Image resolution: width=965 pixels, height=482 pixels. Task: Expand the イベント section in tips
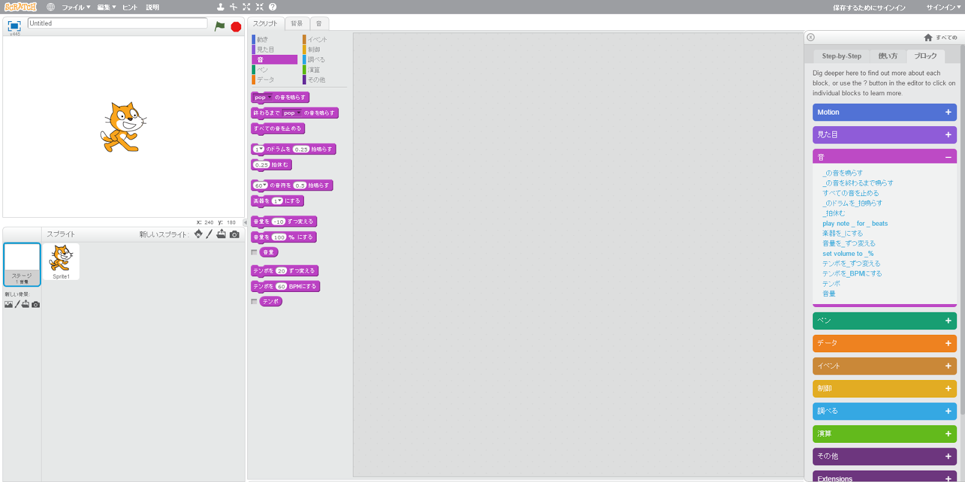pos(885,366)
